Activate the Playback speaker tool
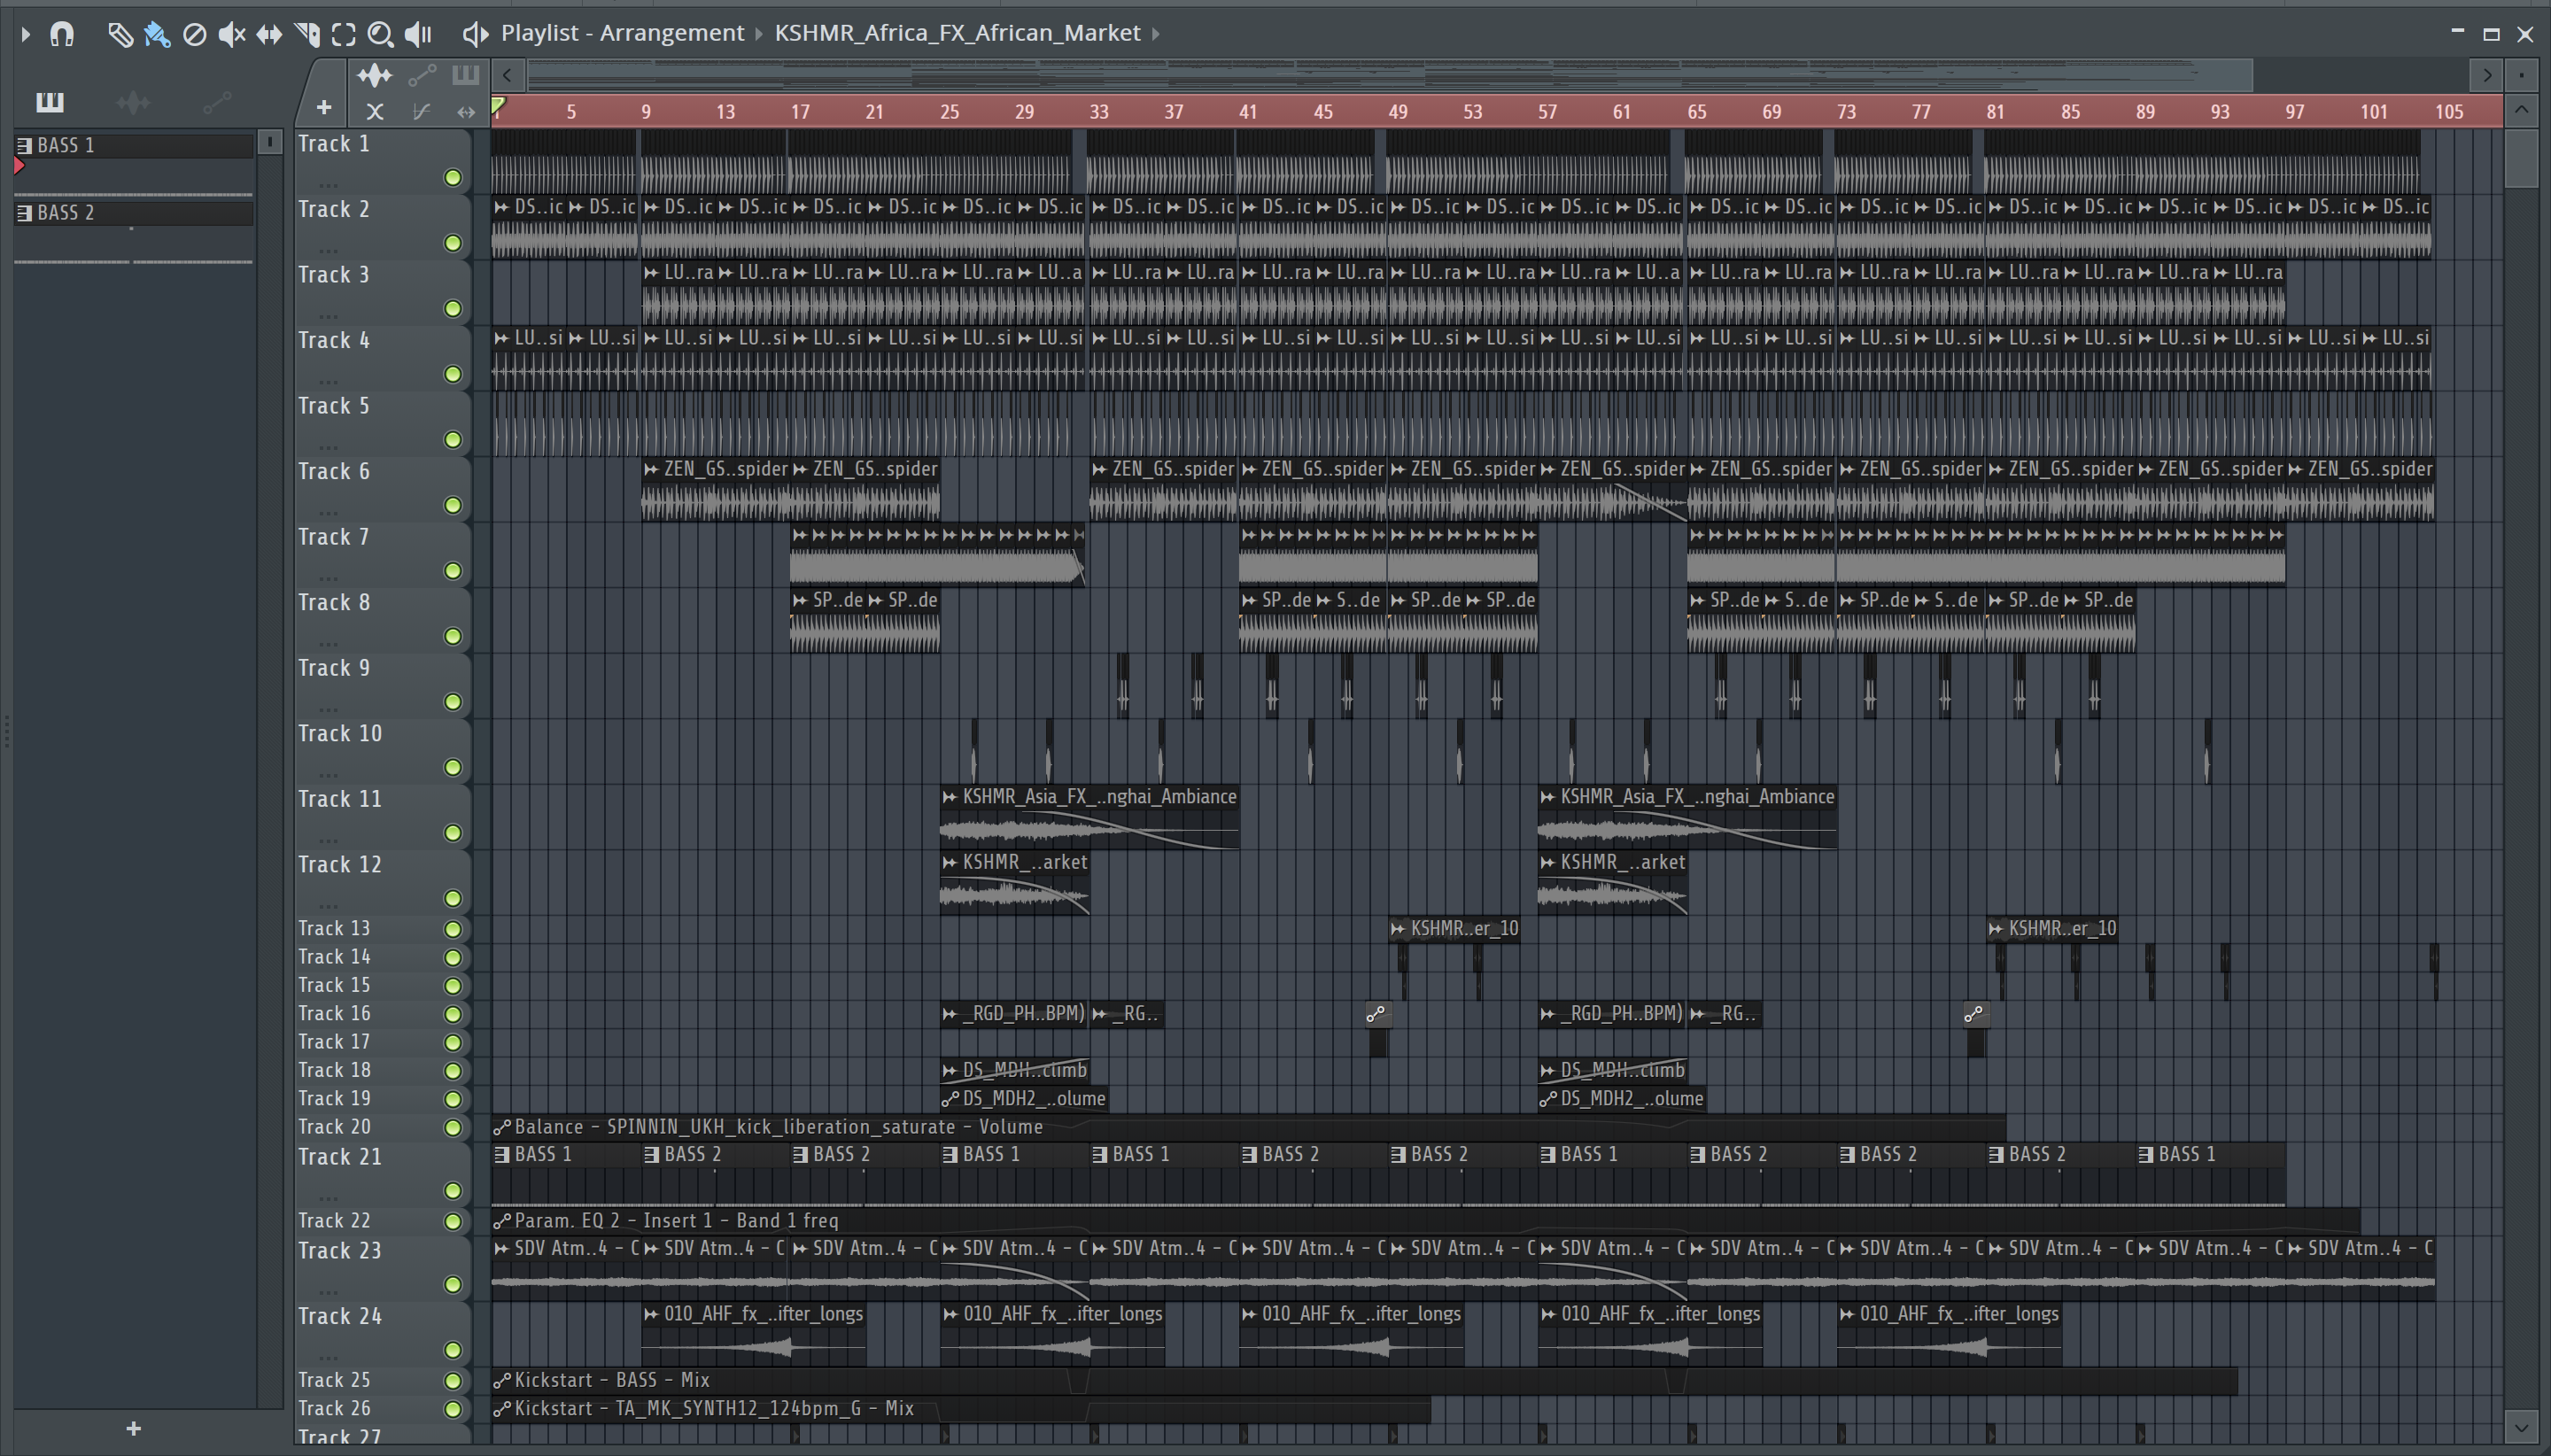Screen dimensions: 2551x1456 tap(418, 35)
